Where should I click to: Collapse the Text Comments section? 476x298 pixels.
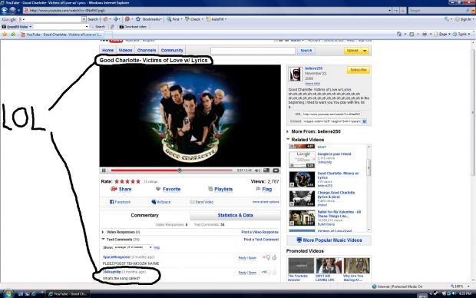tap(103, 240)
